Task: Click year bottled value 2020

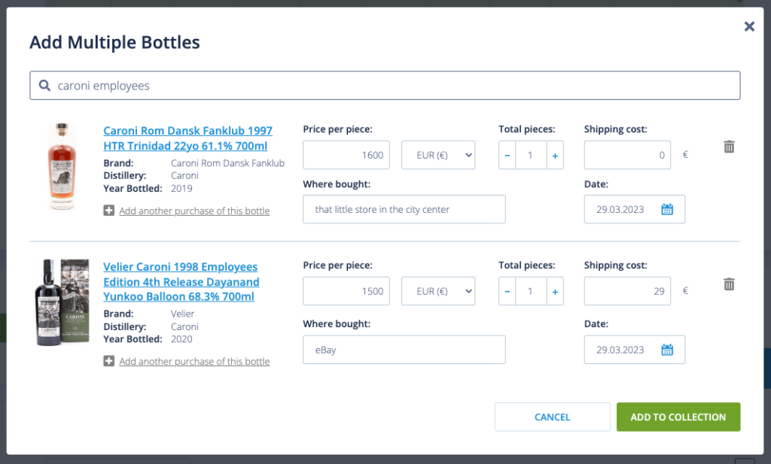Action: [181, 339]
